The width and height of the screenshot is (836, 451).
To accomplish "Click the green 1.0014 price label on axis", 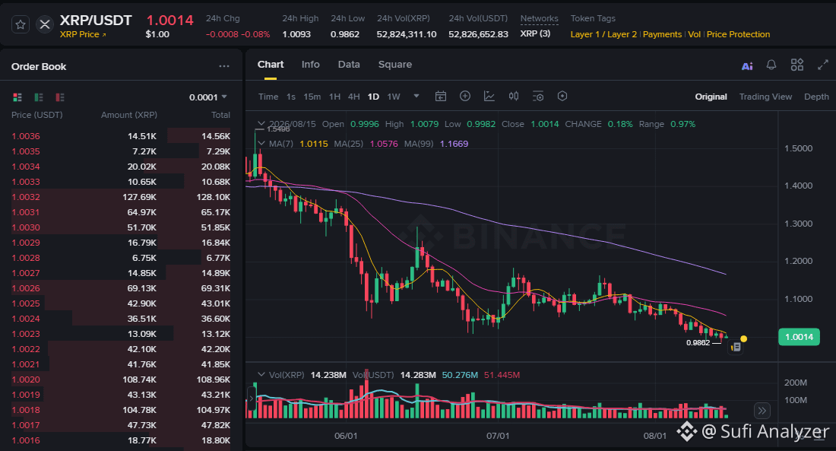I will (799, 337).
